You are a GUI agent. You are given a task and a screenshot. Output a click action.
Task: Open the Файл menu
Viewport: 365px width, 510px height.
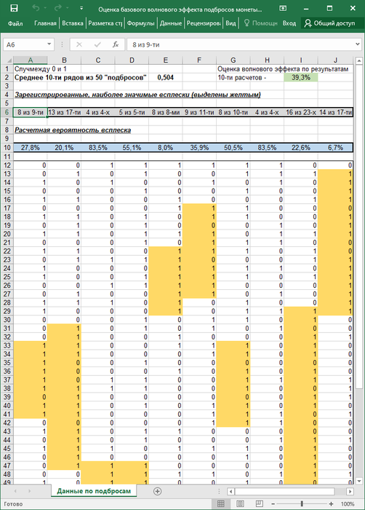[15, 23]
